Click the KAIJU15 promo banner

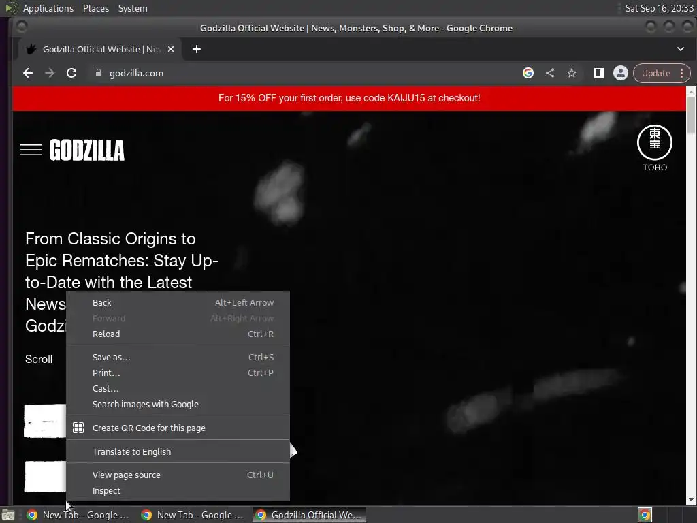point(349,98)
